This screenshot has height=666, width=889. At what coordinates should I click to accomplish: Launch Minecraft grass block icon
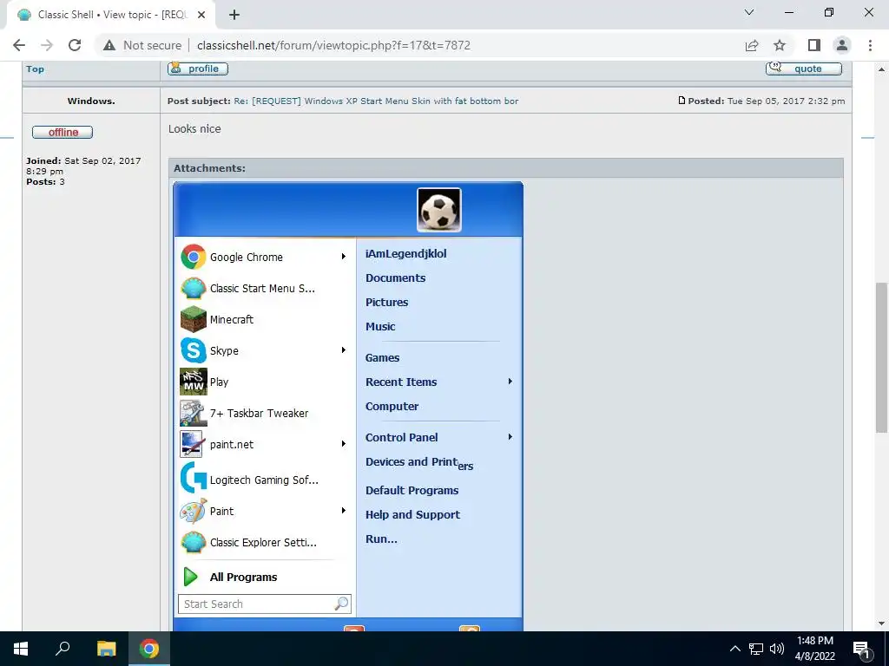[x=194, y=319]
